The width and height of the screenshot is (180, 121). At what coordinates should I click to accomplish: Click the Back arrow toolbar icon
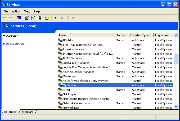pos(4,18)
